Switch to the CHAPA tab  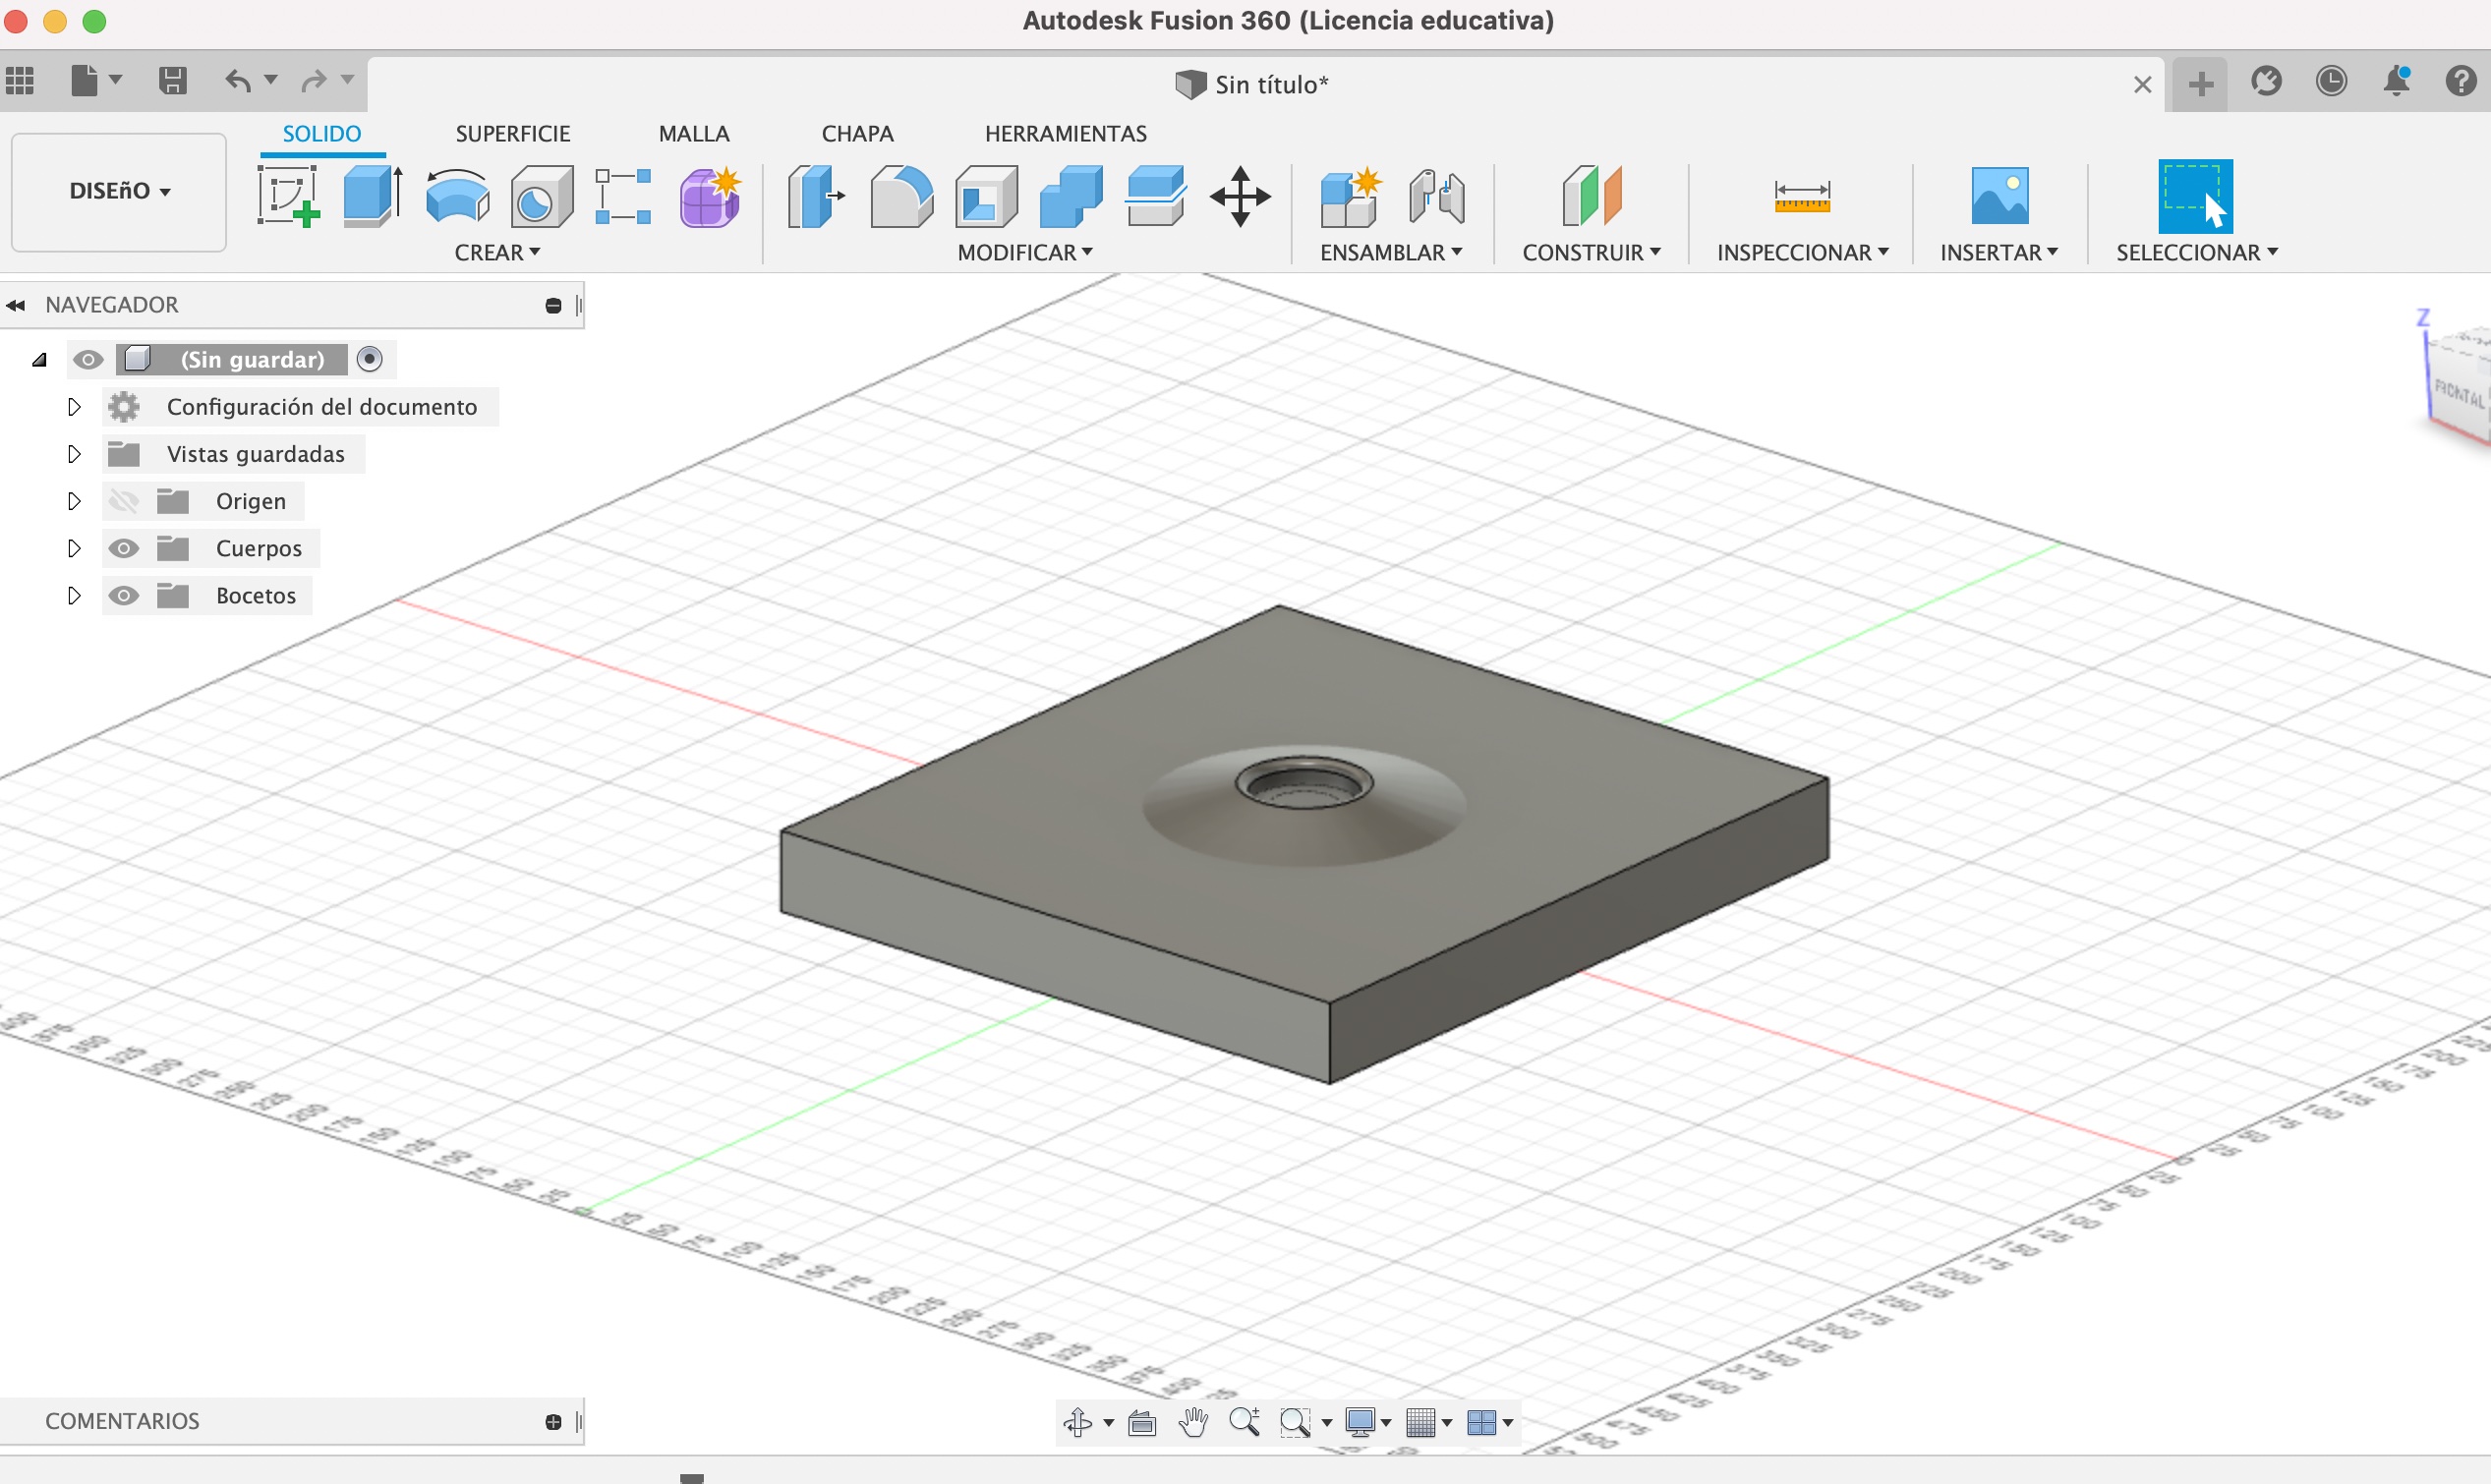click(x=858, y=134)
